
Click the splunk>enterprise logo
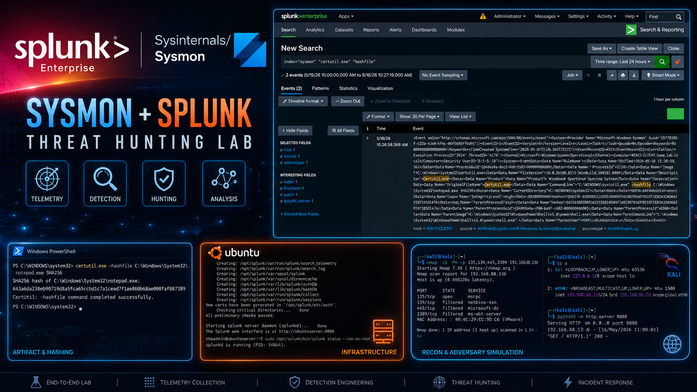tap(304, 16)
